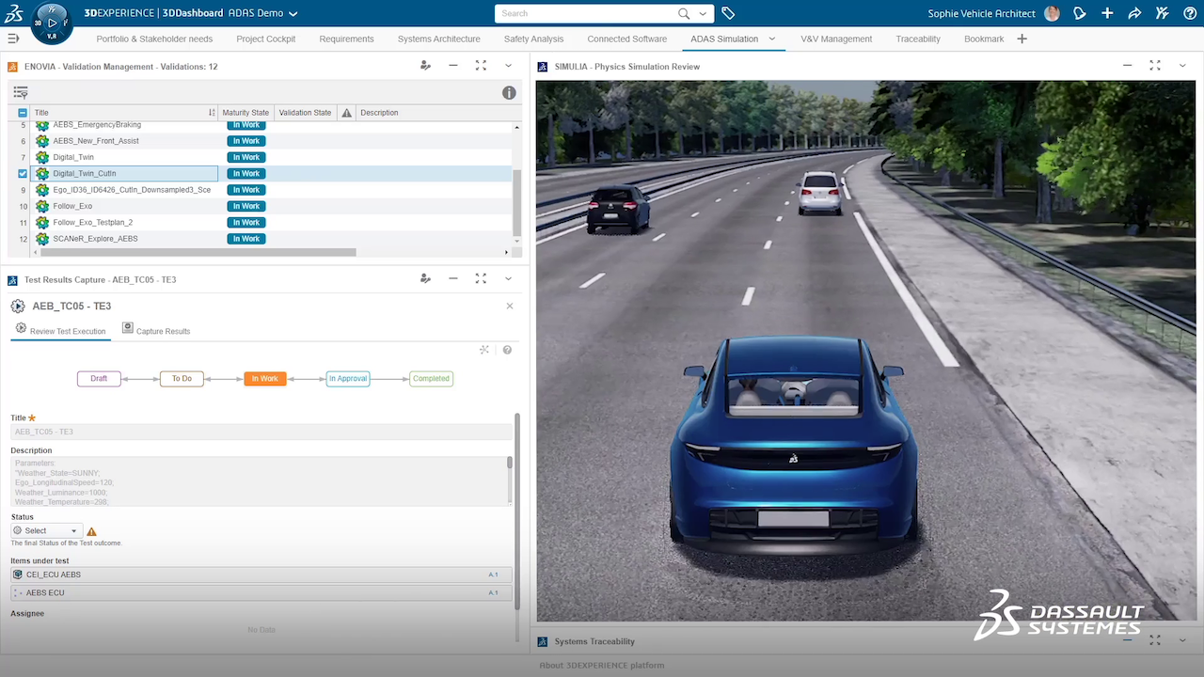Click the Dassault Systèmes 3DS logo
Image resolution: width=1204 pixels, height=677 pixels.
(x=14, y=14)
